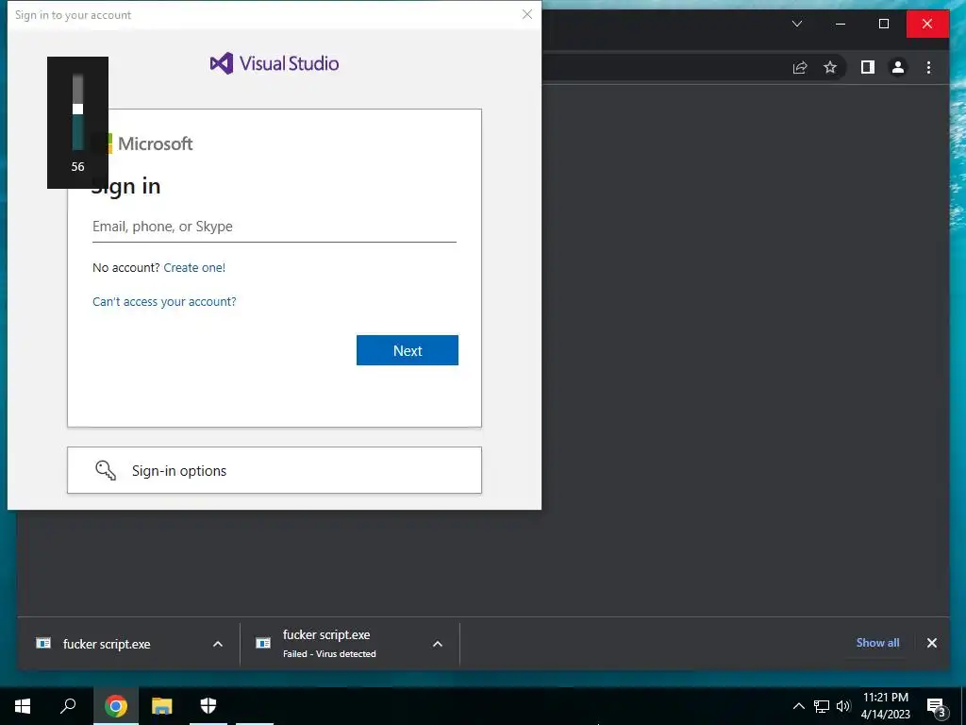Open the Chrome profile avatar
The width and height of the screenshot is (966, 725).
point(898,67)
